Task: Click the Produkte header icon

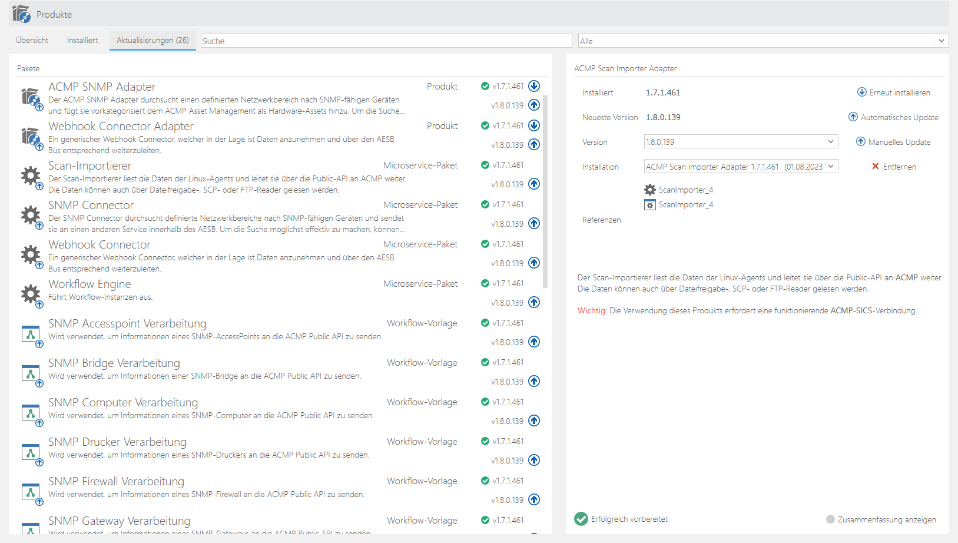Action: tap(21, 14)
